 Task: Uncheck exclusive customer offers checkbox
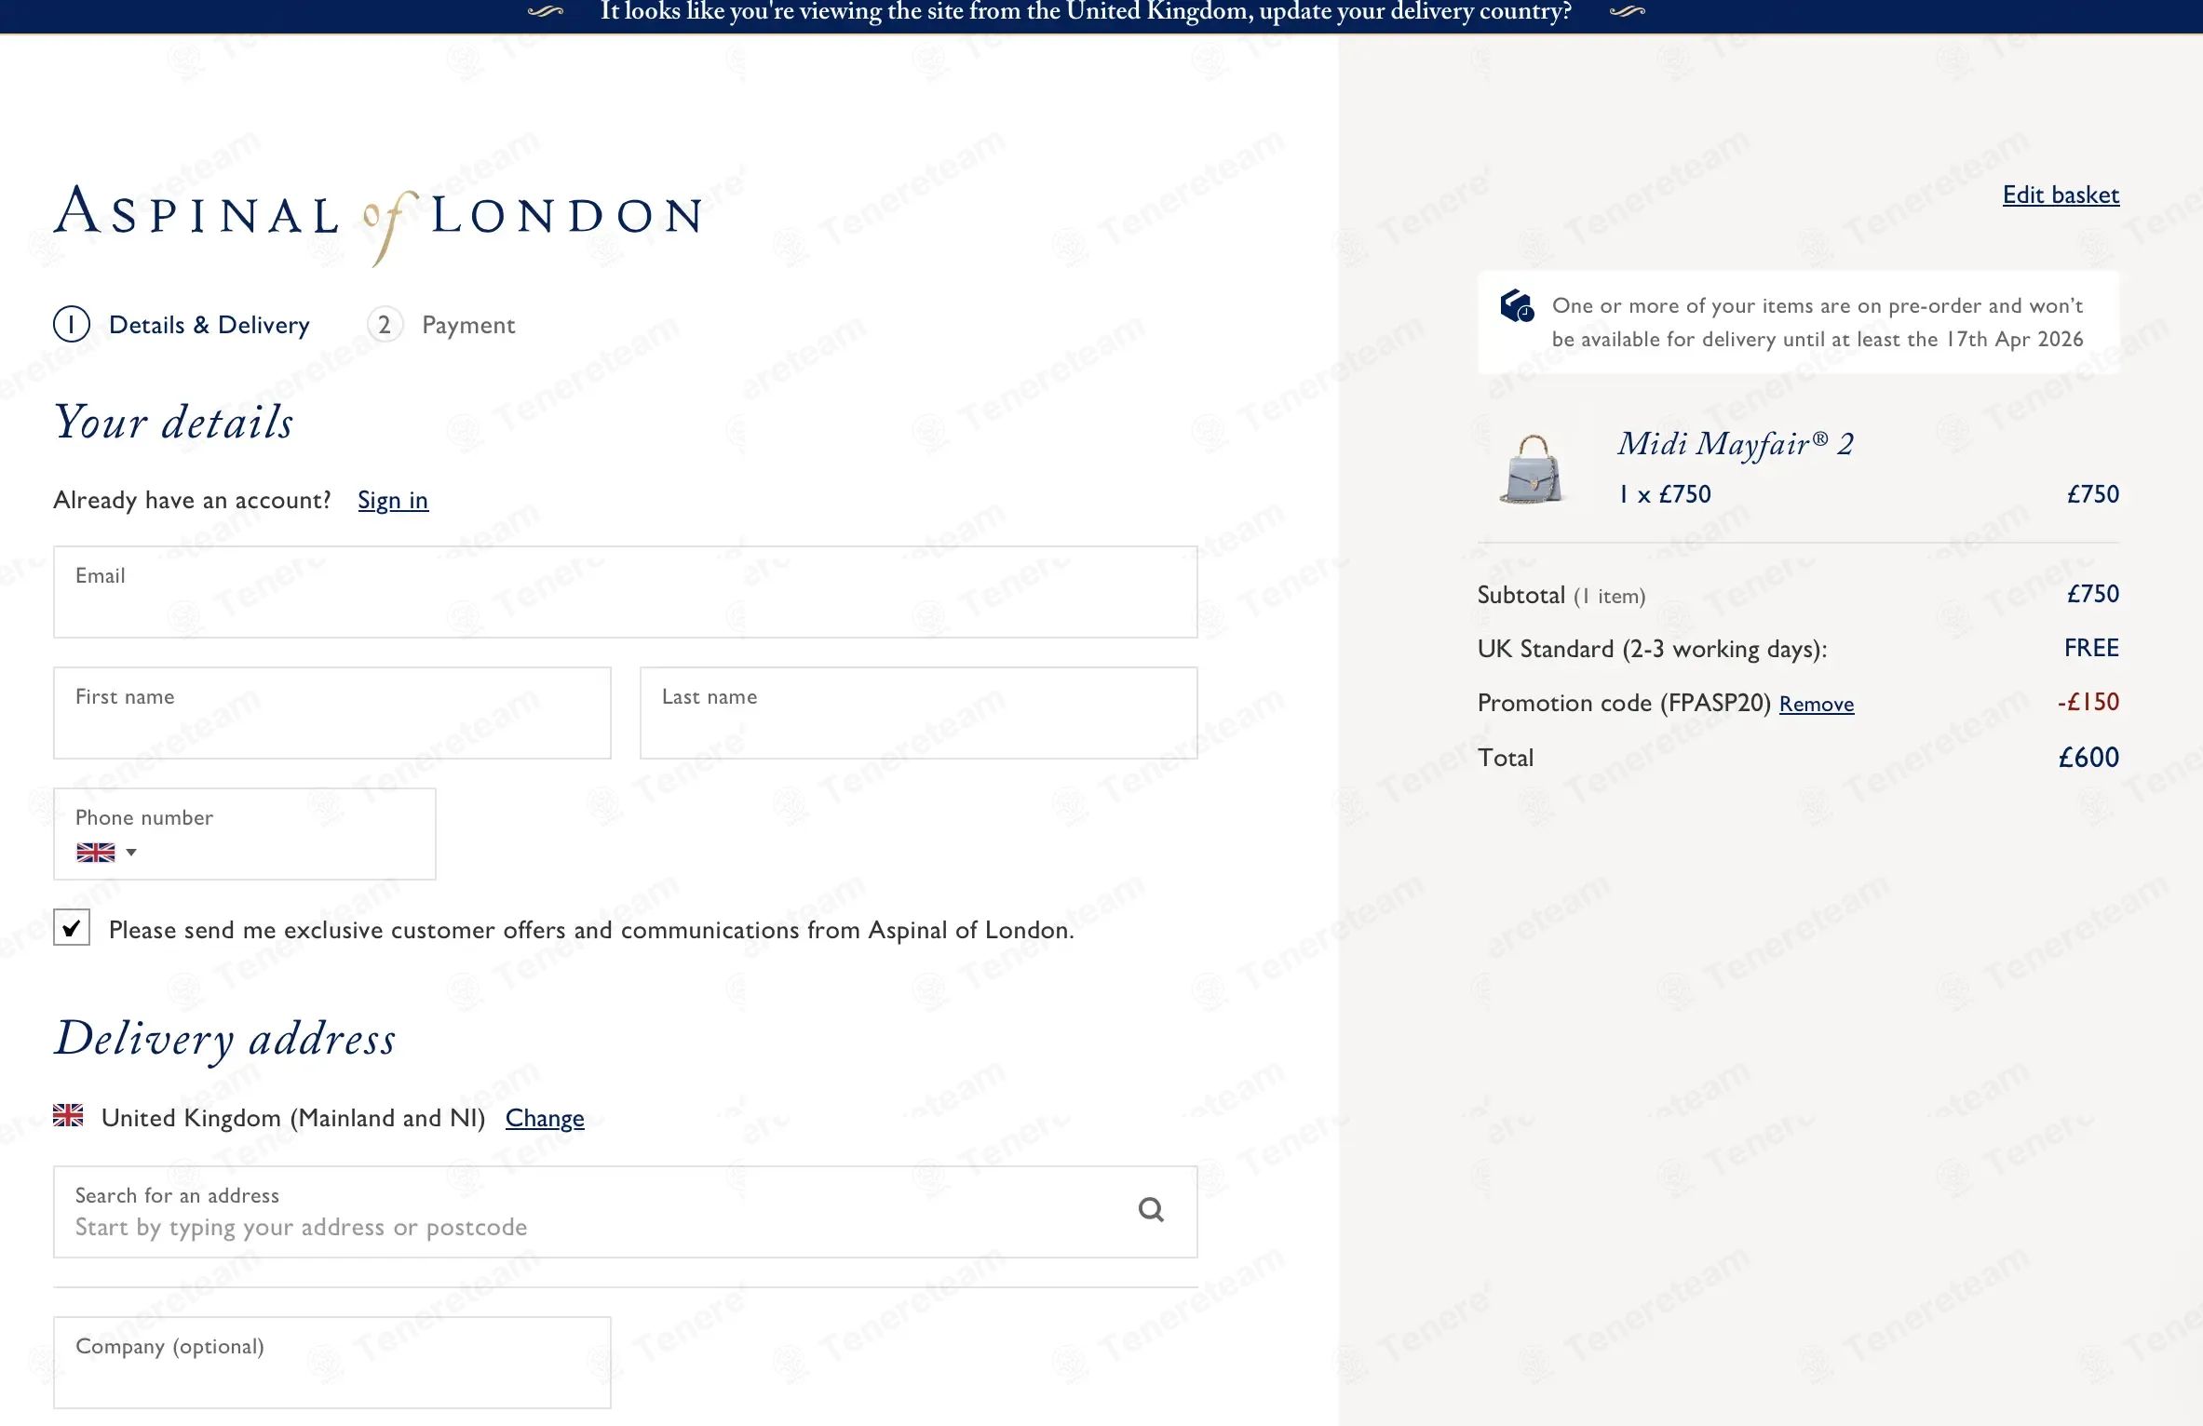tap(72, 928)
